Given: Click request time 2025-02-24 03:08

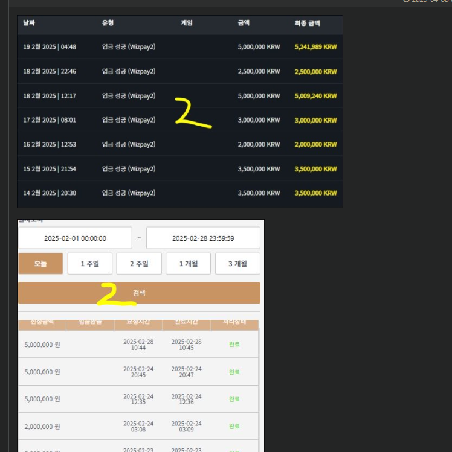Looking at the screenshot, I should pos(138,426).
